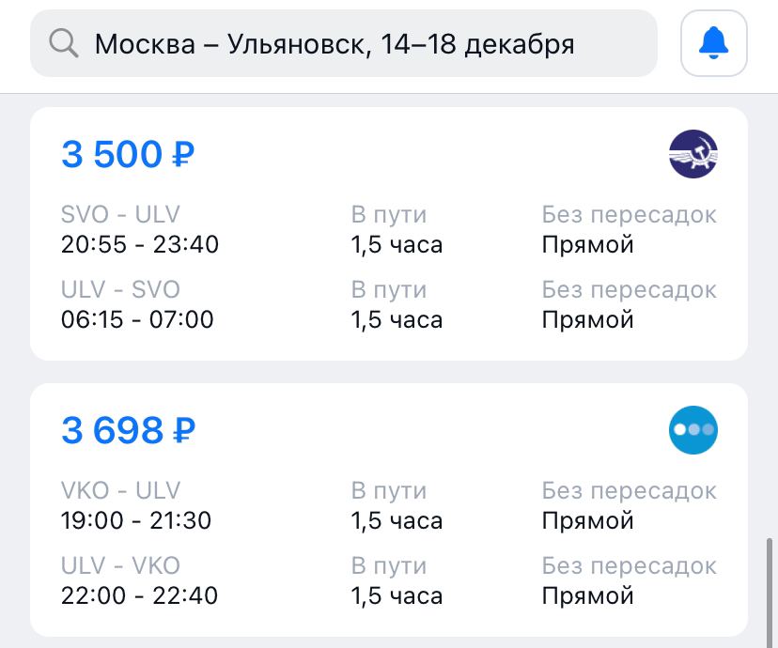Tap 'Без пересадок' on VKO - ULV row

(630, 491)
